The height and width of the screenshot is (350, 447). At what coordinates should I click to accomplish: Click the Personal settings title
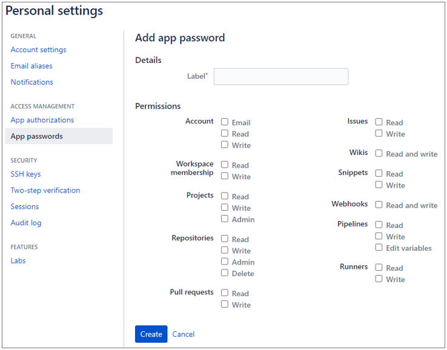click(x=54, y=11)
